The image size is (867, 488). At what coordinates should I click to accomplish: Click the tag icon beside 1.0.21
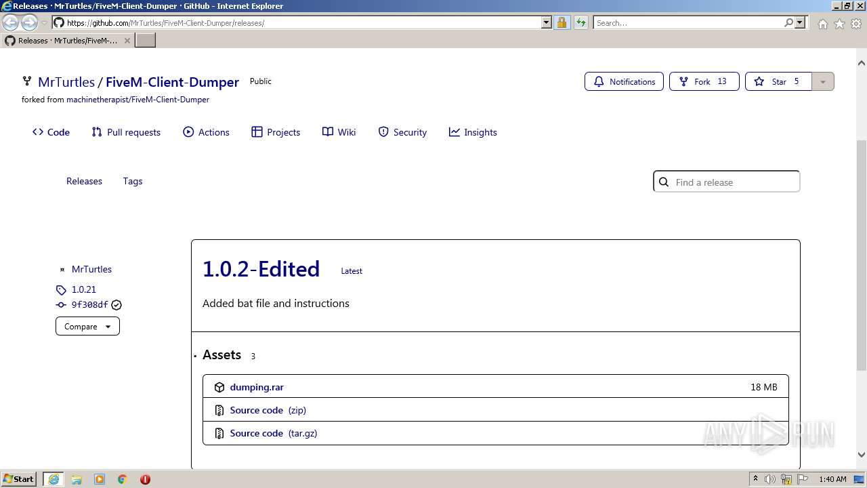click(61, 289)
